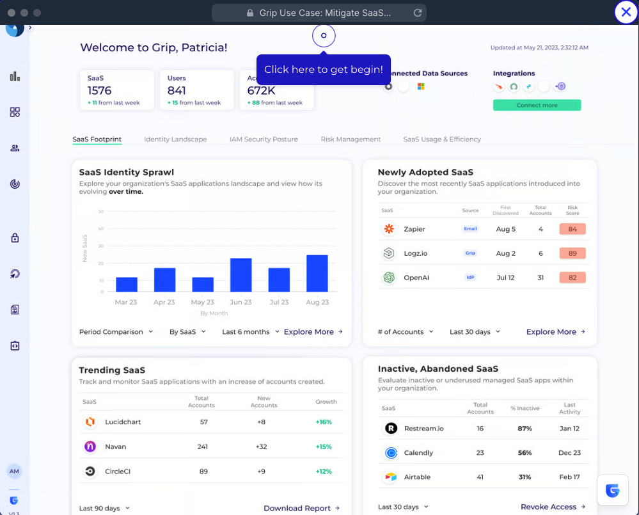Click the Users 841 stat card

[x=197, y=90]
